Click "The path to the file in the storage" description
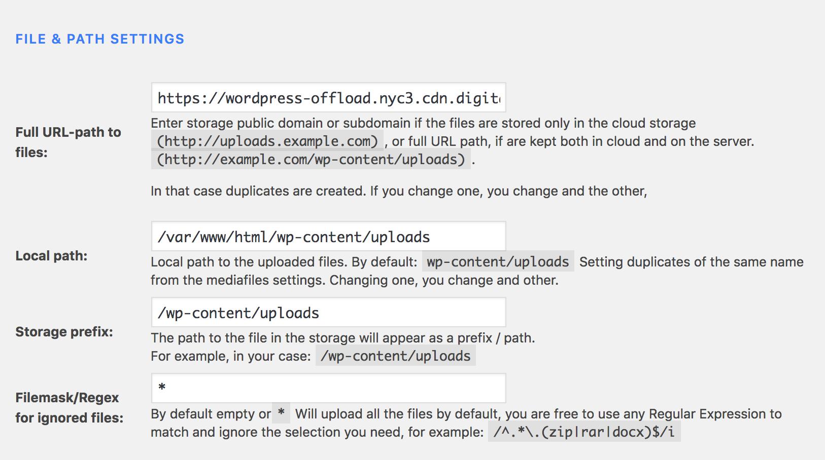This screenshot has width=825, height=460. tap(342, 338)
